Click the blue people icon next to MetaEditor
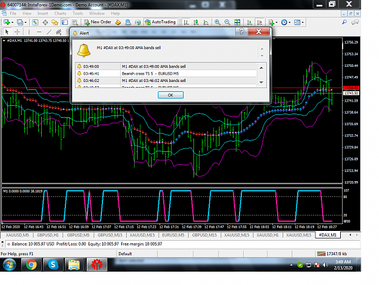This screenshot has height=285, width=379. pos(128,22)
